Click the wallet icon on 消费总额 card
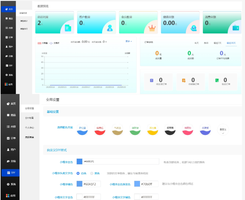The image size is (245, 200). click(x=236, y=28)
